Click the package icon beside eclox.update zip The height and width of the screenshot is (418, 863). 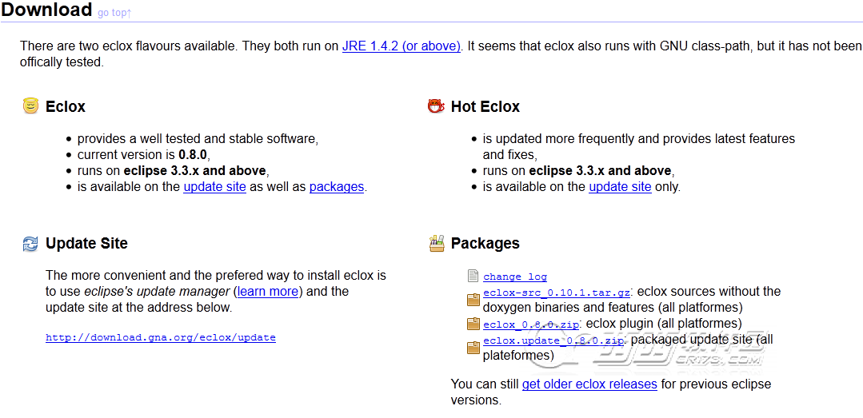point(473,348)
